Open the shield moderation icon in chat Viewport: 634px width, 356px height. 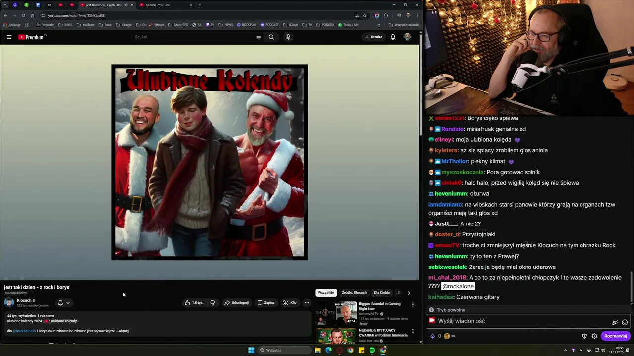coord(584,336)
